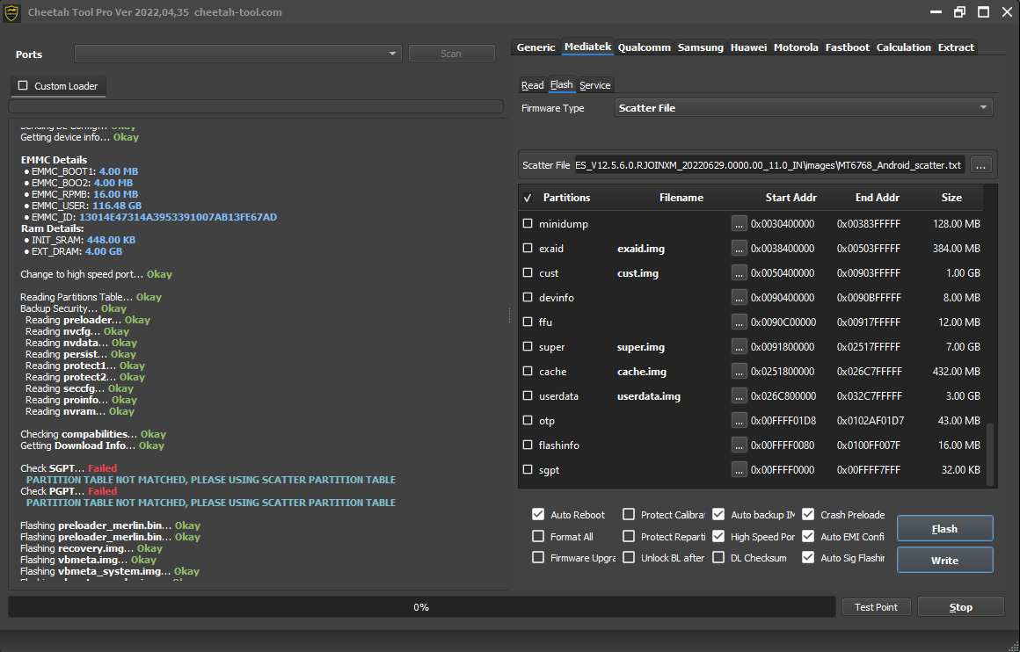The width and height of the screenshot is (1020, 652).
Task: Browse file for otp partition
Action: pos(739,421)
